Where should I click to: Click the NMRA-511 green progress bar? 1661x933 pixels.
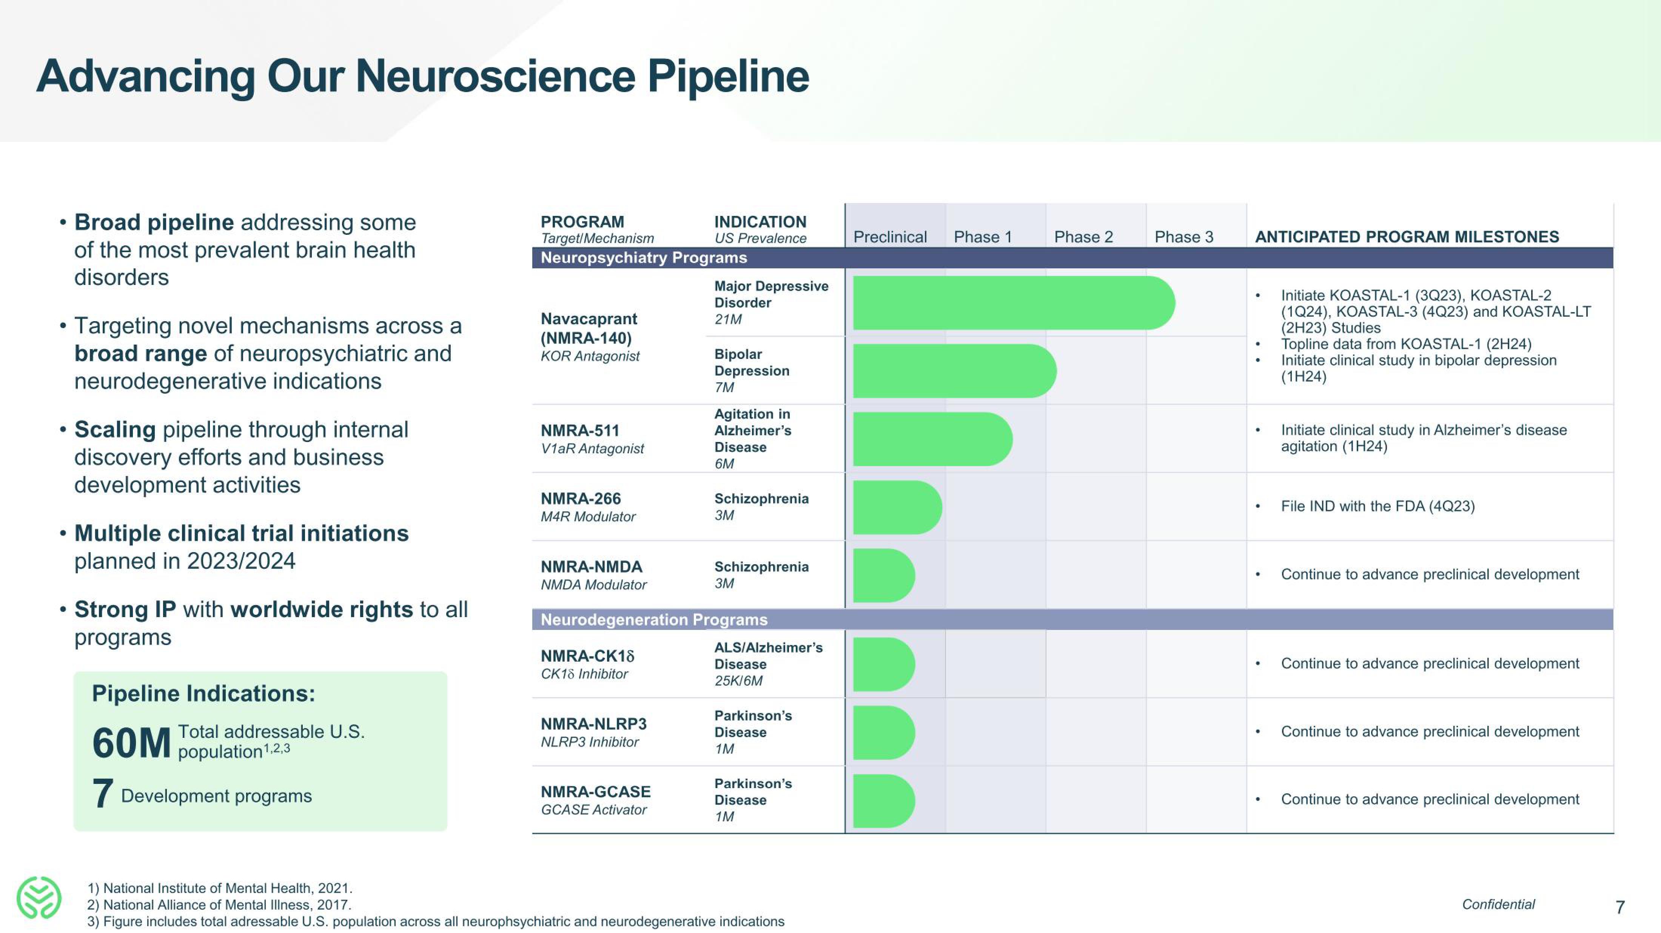coord(932,439)
